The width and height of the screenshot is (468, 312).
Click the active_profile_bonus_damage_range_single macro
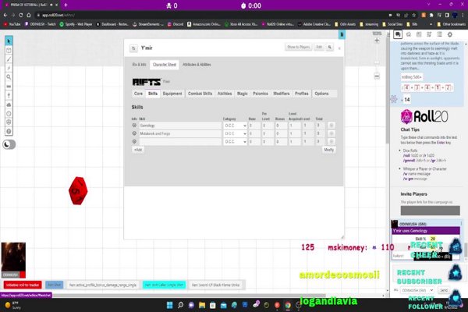[x=103, y=285]
